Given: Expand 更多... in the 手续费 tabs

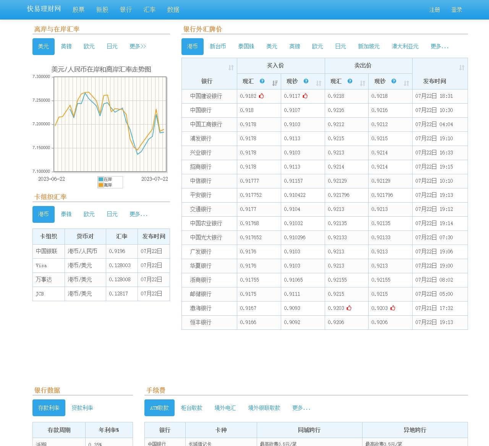Looking at the screenshot, I should [301, 408].
